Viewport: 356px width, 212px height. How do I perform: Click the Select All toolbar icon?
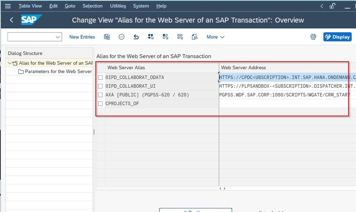pos(151,37)
